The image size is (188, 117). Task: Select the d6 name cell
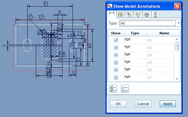pos(160,70)
